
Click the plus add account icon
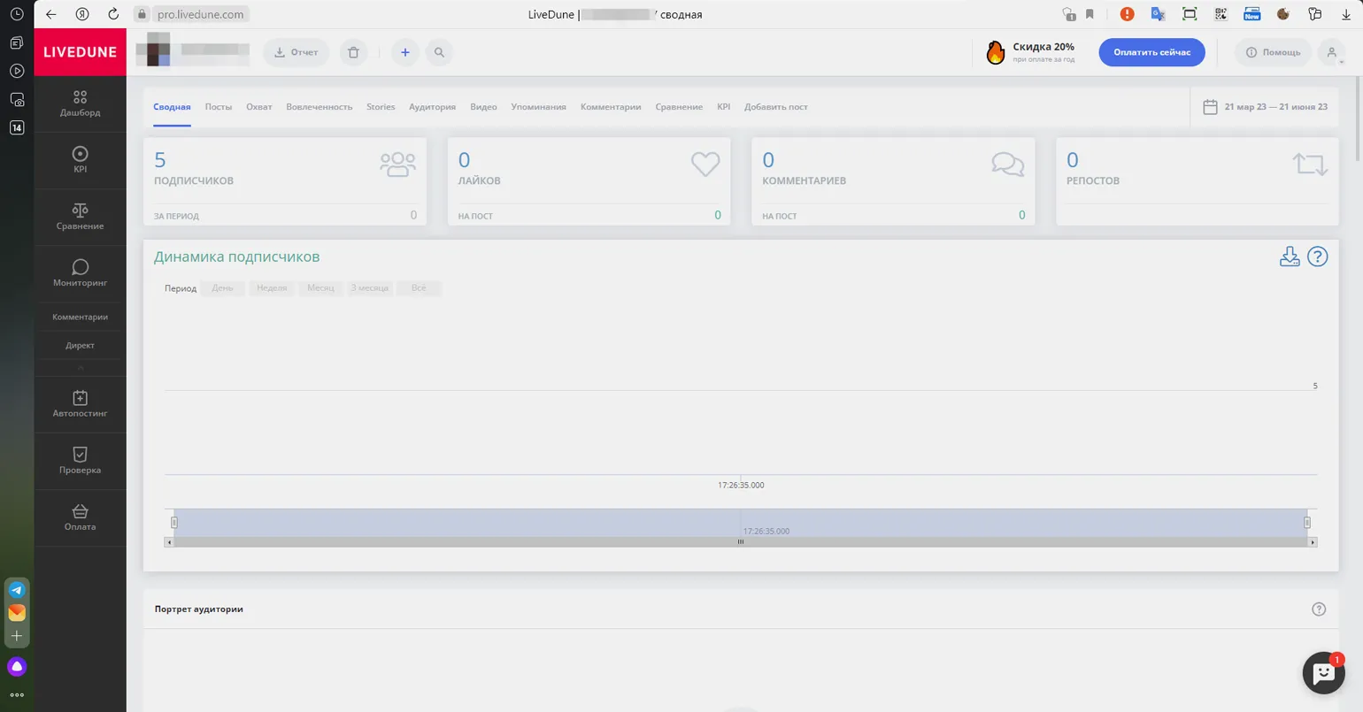(x=405, y=52)
